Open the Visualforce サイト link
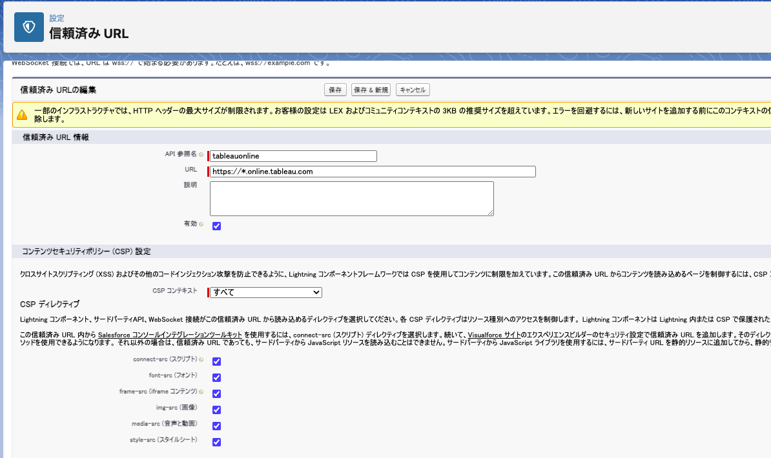This screenshot has width=771, height=458. click(x=494, y=335)
